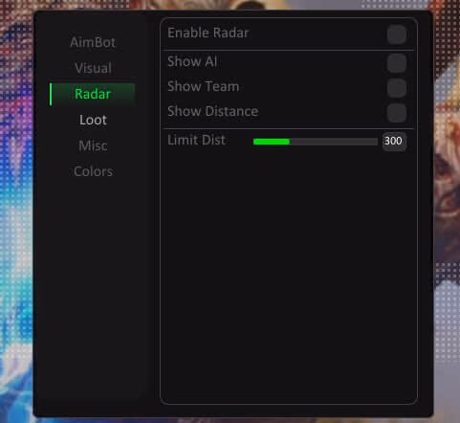
Task: Toggle the Enable Radar switch
Action: 397,34
